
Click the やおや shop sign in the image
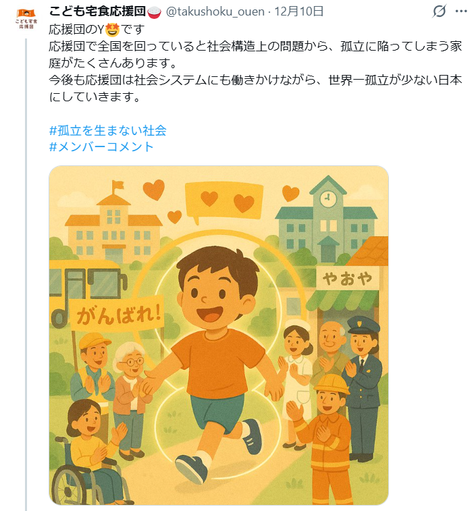point(348,279)
